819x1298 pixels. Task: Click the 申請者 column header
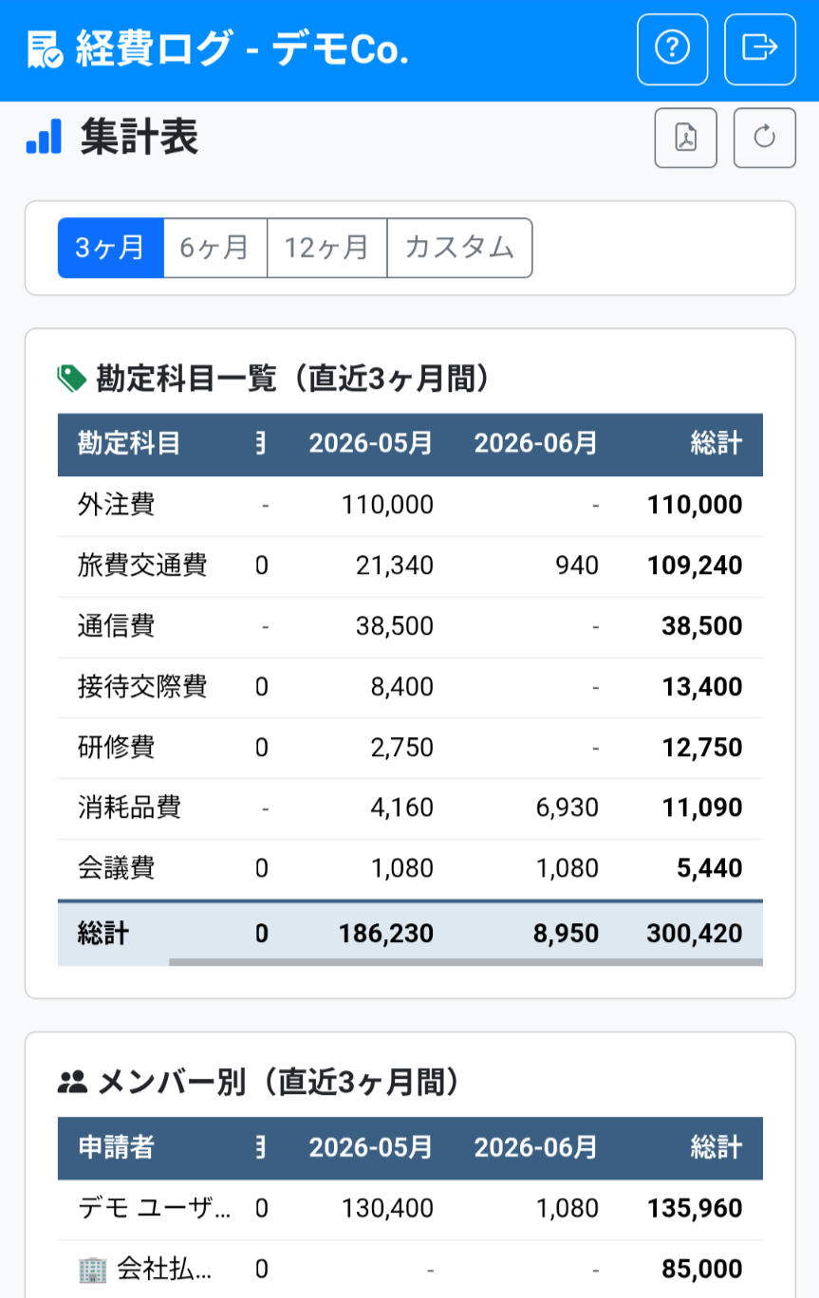(116, 1147)
